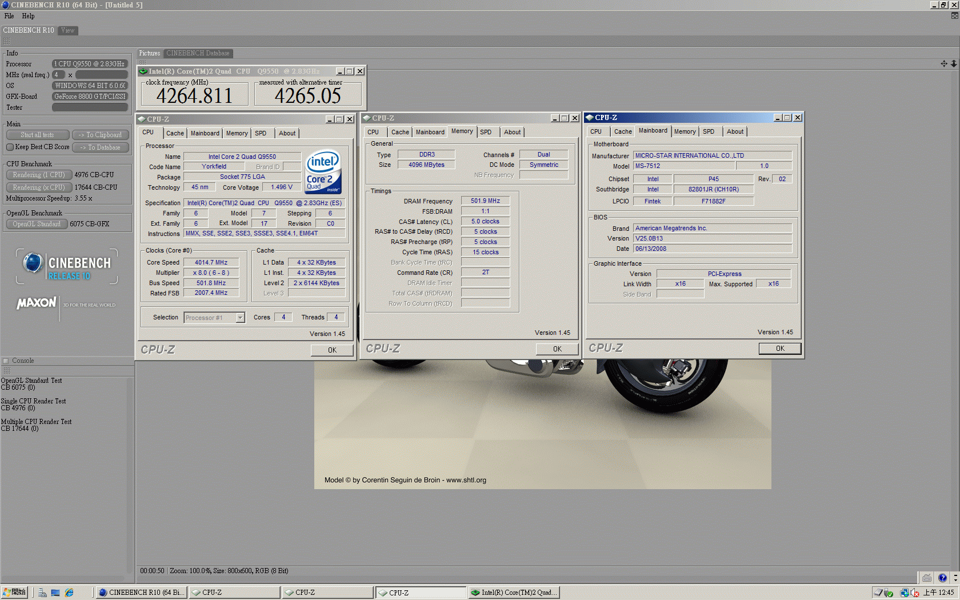Click 'CB 17644 (0)' in the console

tap(20, 429)
